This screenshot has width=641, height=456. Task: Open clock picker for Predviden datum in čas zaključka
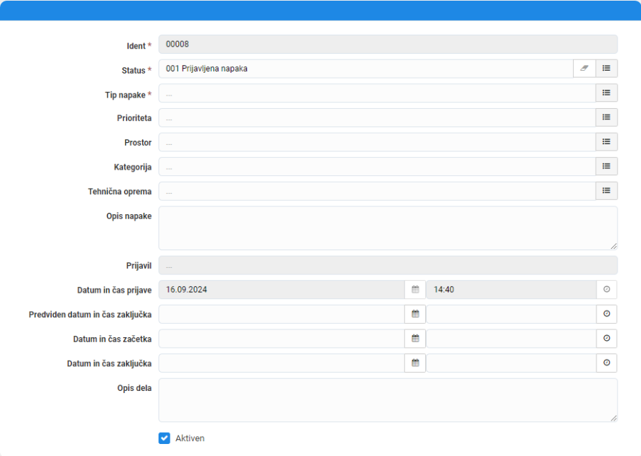tap(606, 314)
